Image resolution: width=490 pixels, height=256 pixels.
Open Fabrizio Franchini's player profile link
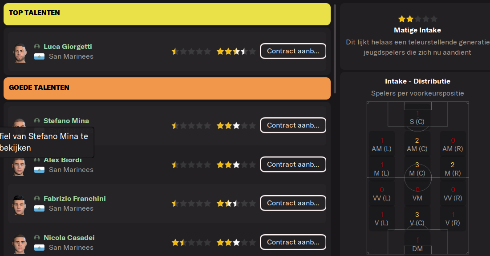pos(75,199)
